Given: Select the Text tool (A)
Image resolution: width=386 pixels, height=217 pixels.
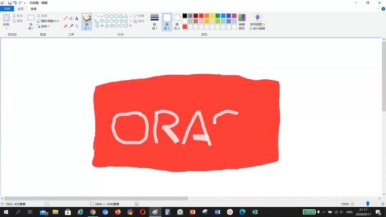Looking at the screenshot, I should [x=77, y=19].
